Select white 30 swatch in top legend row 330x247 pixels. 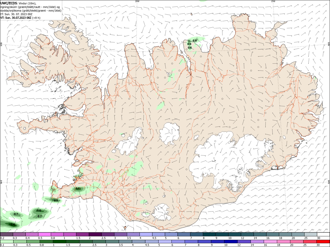323,234
